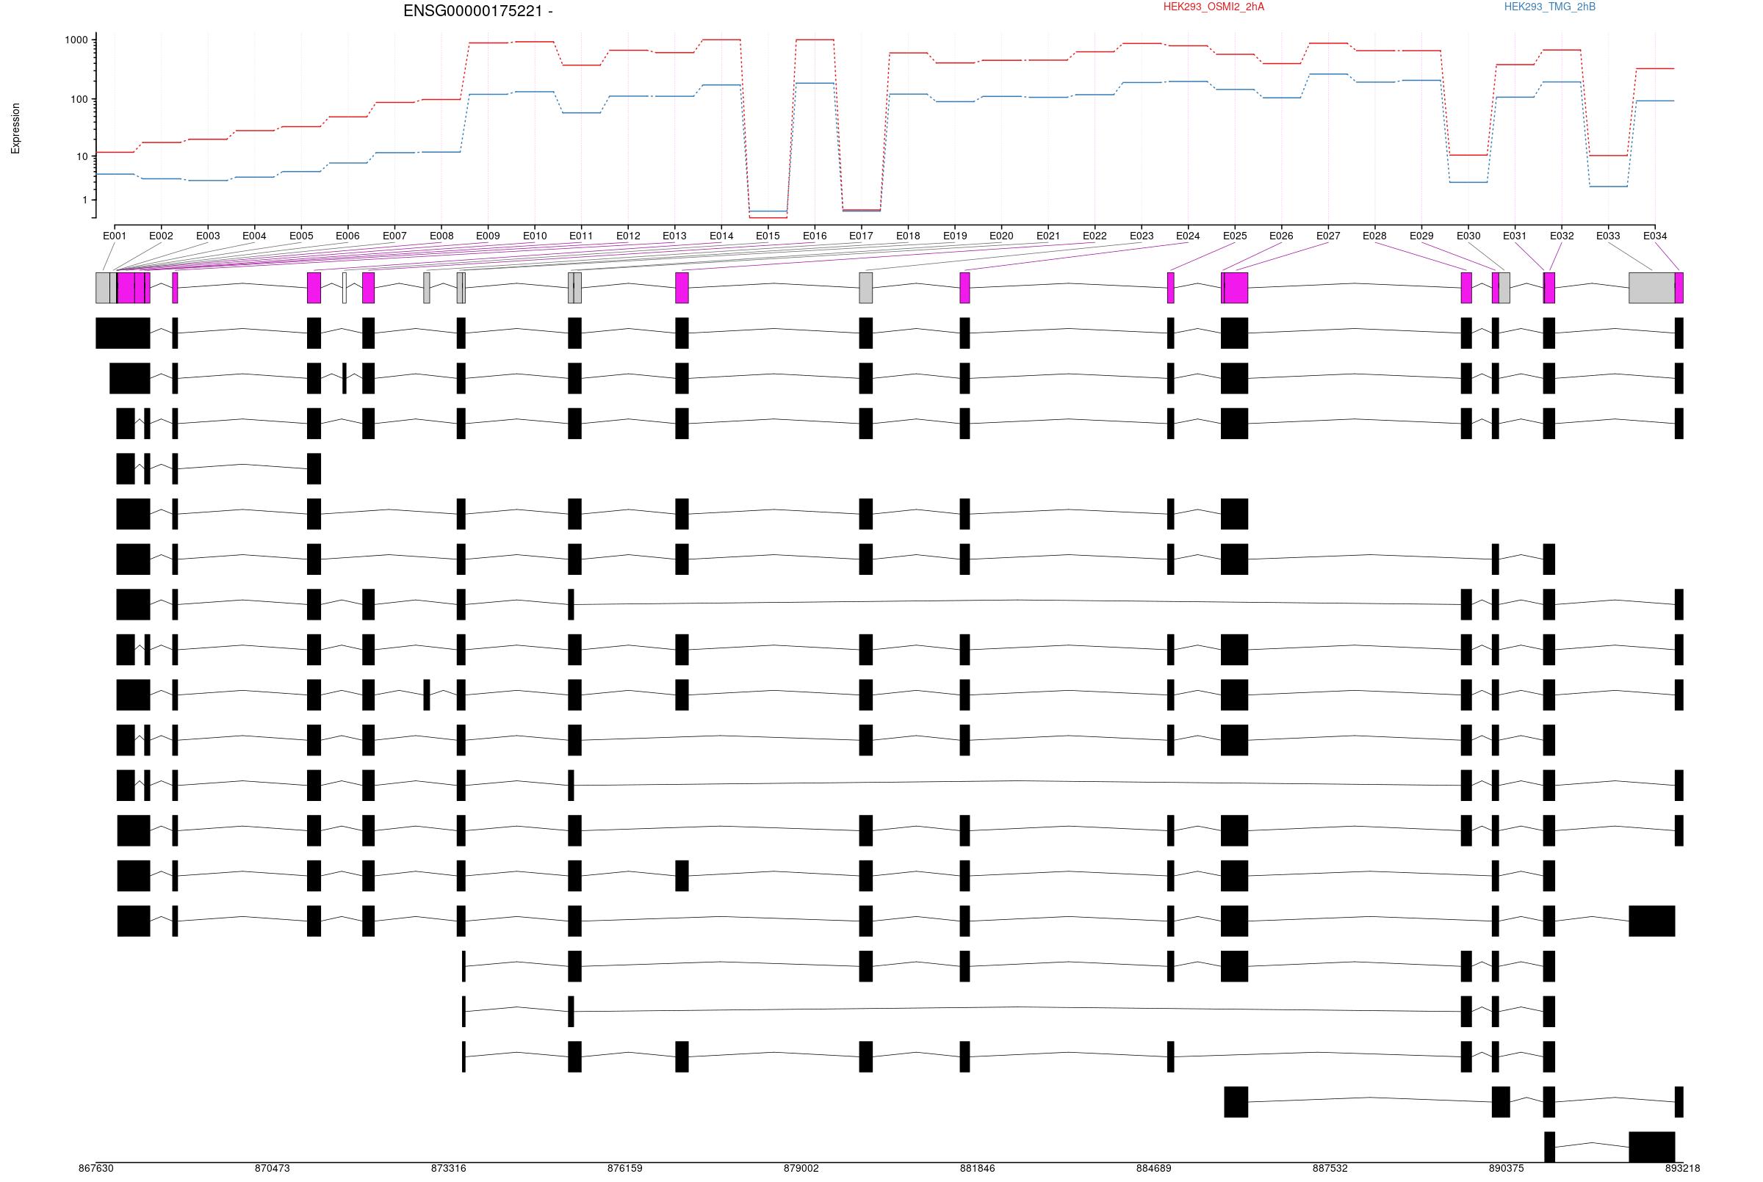Click exon label E018
1763x1182 pixels.
point(908,236)
